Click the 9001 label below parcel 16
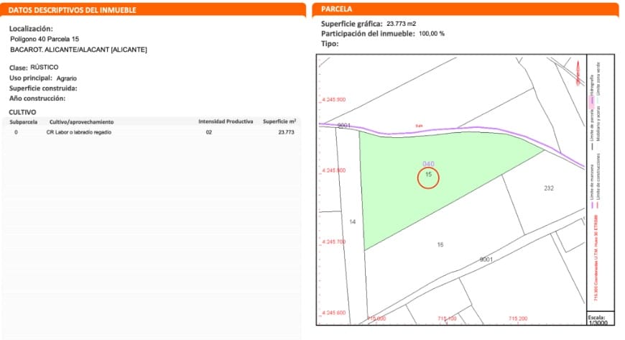 (x=486, y=259)
